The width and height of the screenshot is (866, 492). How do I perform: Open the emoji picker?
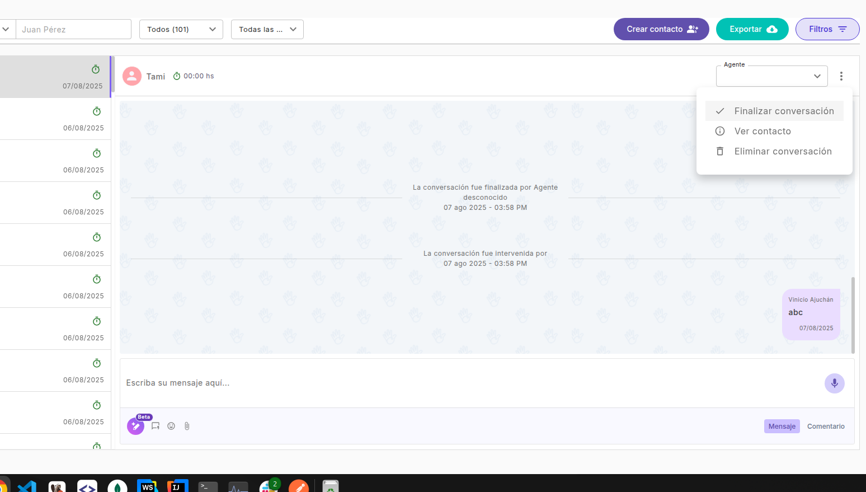pyautogui.click(x=171, y=426)
